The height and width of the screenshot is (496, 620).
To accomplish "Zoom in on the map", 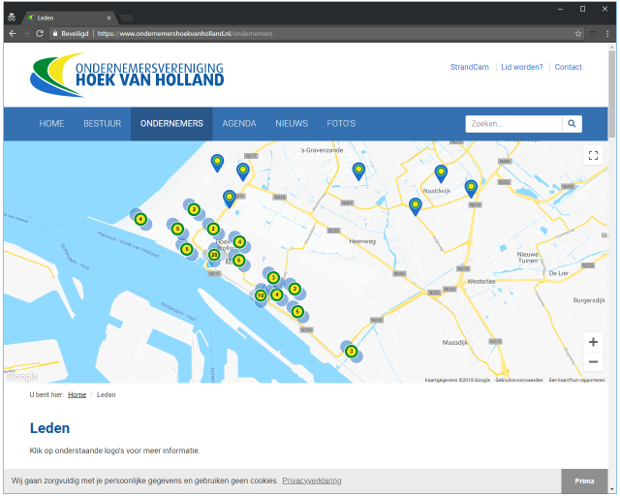I will point(593,342).
